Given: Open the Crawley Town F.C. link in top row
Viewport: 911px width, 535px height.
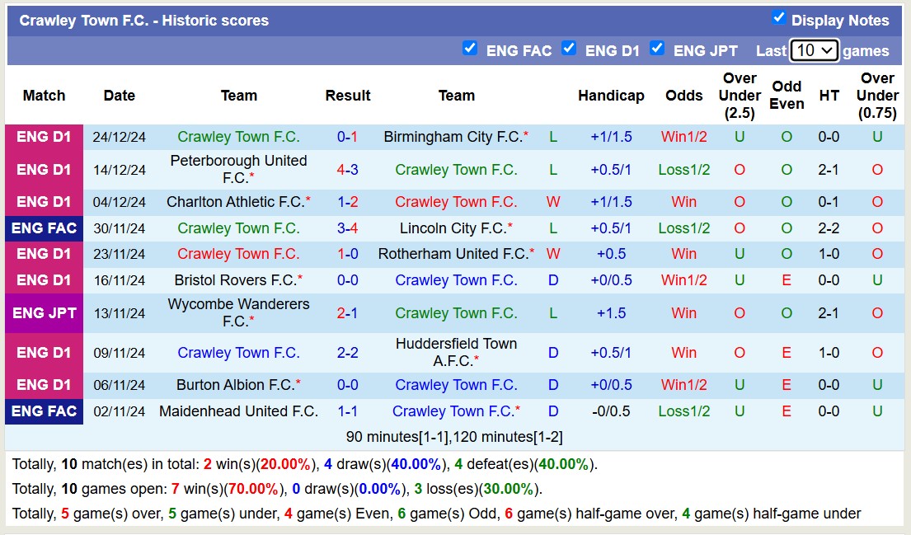Looking at the screenshot, I should pyautogui.click(x=238, y=137).
